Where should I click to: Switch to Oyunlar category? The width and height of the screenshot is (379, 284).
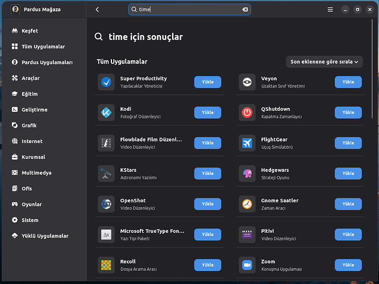tap(31, 204)
